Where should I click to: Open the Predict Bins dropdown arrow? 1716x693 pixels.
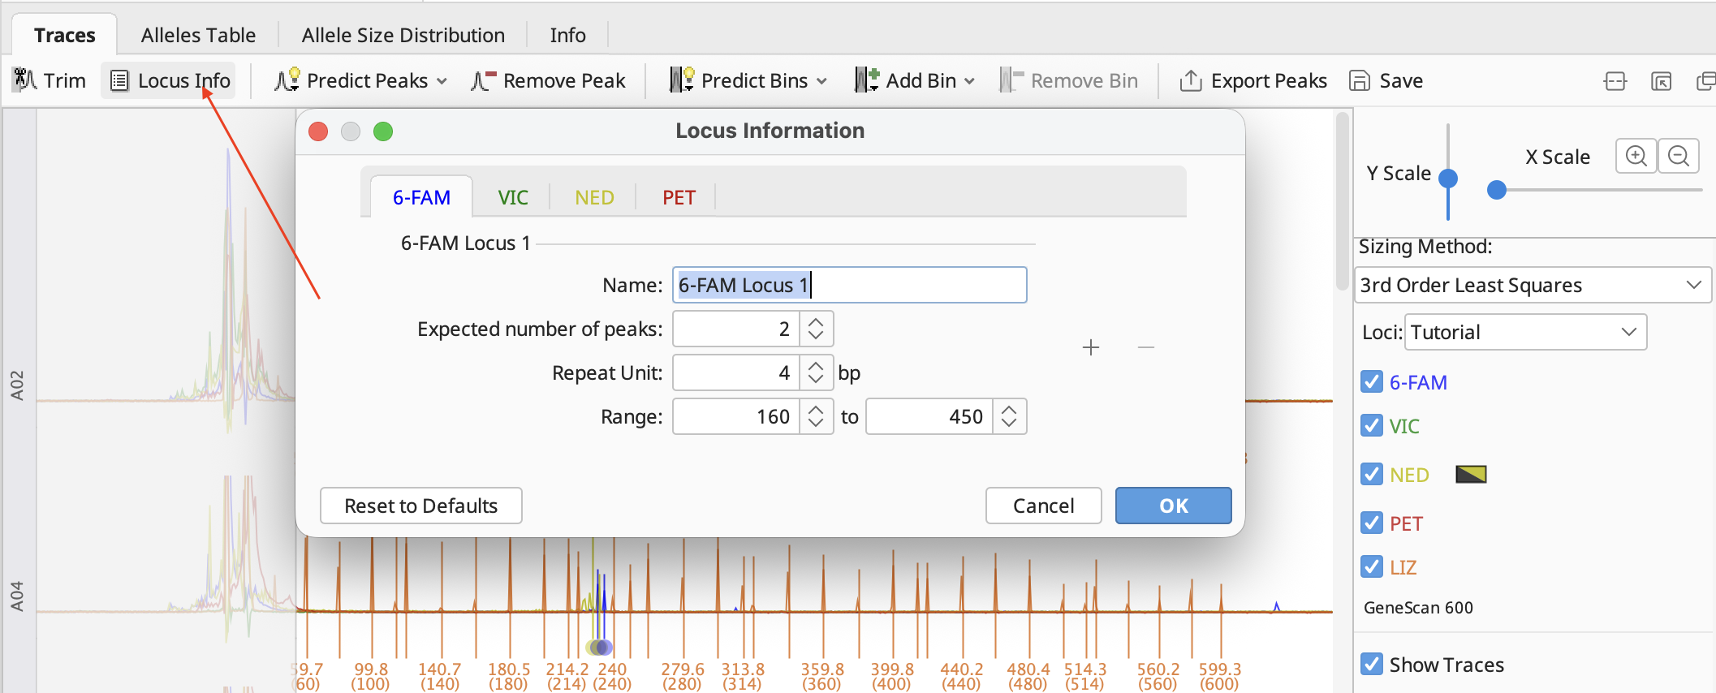821,81
